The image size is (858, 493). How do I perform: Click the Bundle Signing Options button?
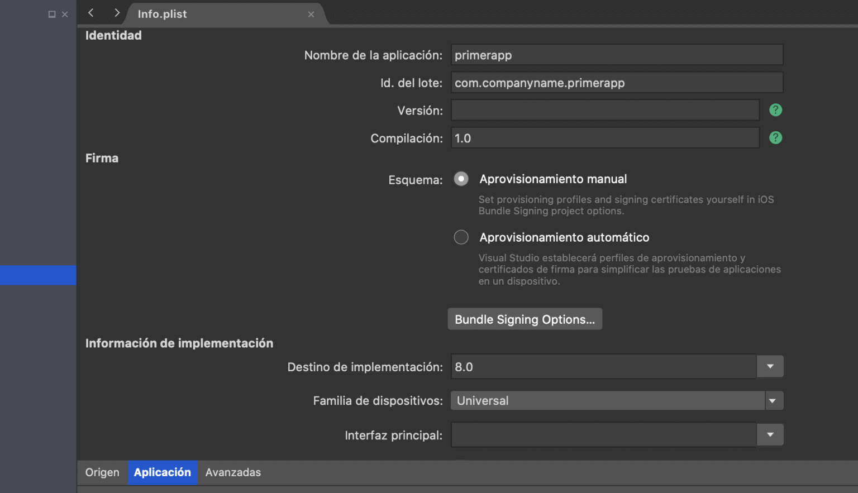pyautogui.click(x=525, y=319)
